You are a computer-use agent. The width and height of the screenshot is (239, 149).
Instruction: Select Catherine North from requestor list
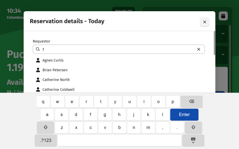[x=56, y=80]
